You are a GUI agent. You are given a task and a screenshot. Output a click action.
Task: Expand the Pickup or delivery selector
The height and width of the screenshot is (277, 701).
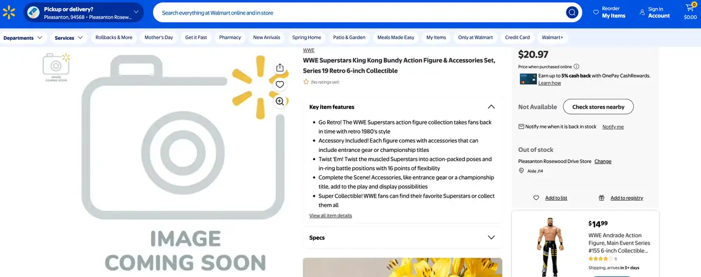(85, 12)
